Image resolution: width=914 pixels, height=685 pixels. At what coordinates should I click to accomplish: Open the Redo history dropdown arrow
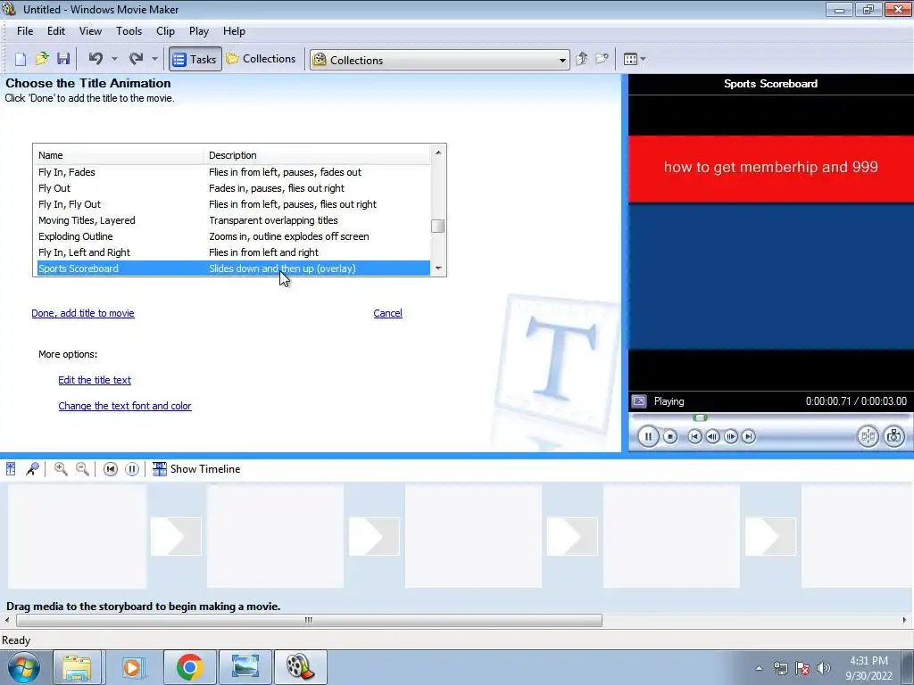(154, 59)
